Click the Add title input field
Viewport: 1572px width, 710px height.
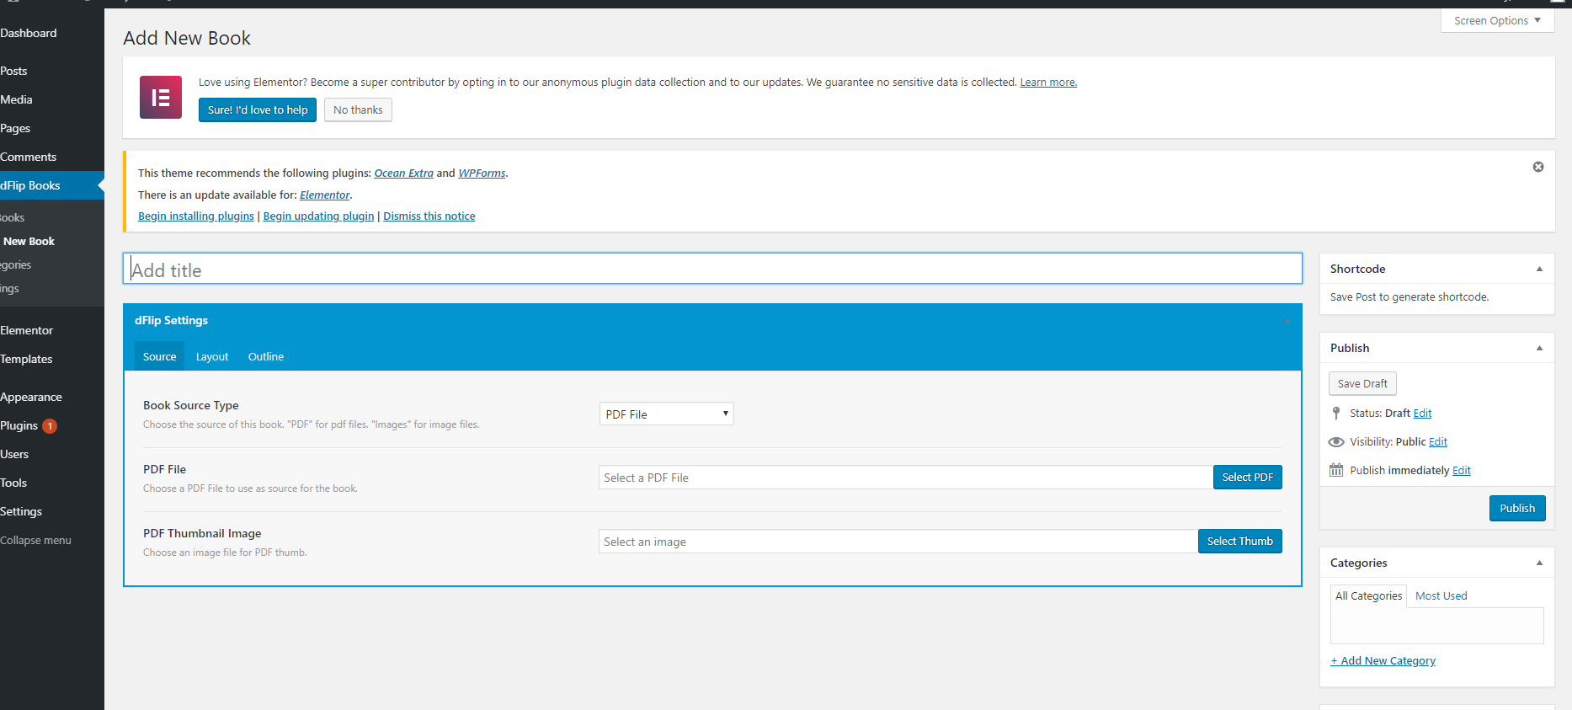[x=712, y=269]
